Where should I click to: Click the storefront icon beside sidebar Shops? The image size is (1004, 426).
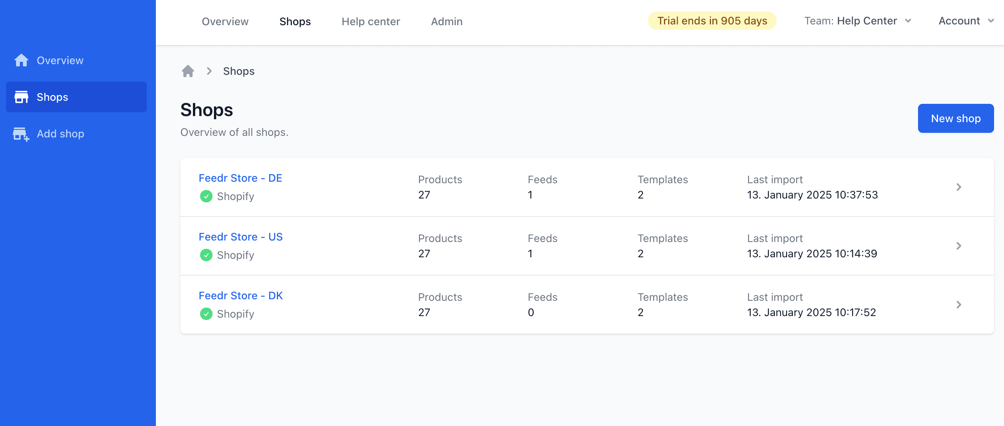[21, 97]
